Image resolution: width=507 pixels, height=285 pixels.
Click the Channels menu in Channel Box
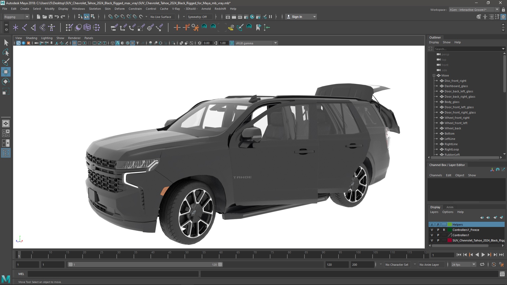[435, 175]
